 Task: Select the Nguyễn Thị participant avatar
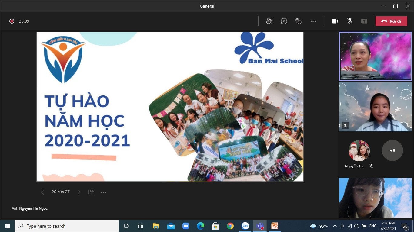[x=359, y=150]
